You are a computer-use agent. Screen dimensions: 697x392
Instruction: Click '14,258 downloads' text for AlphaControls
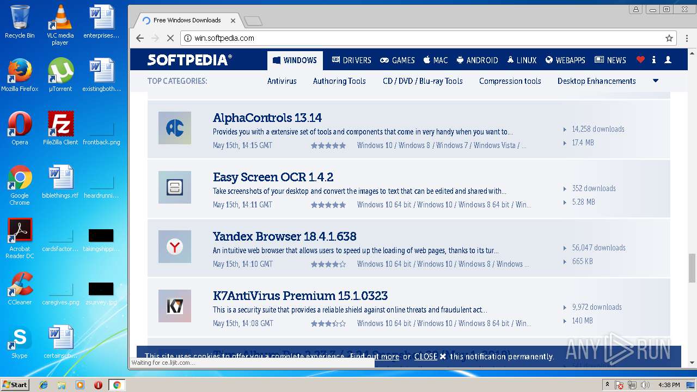(598, 129)
